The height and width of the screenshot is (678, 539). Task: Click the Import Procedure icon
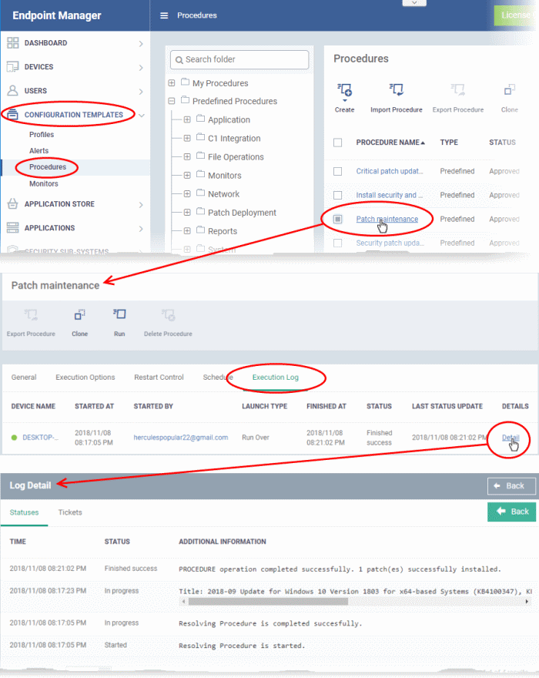coord(397,89)
